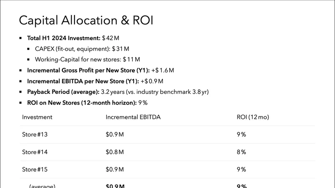The width and height of the screenshot is (335, 188).
Task: Click the slide title Capital Allocation & ROI
Action: coord(86,21)
